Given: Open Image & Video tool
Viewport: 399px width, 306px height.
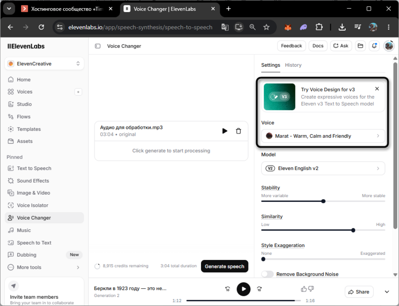Looking at the screenshot, I should (44, 193).
